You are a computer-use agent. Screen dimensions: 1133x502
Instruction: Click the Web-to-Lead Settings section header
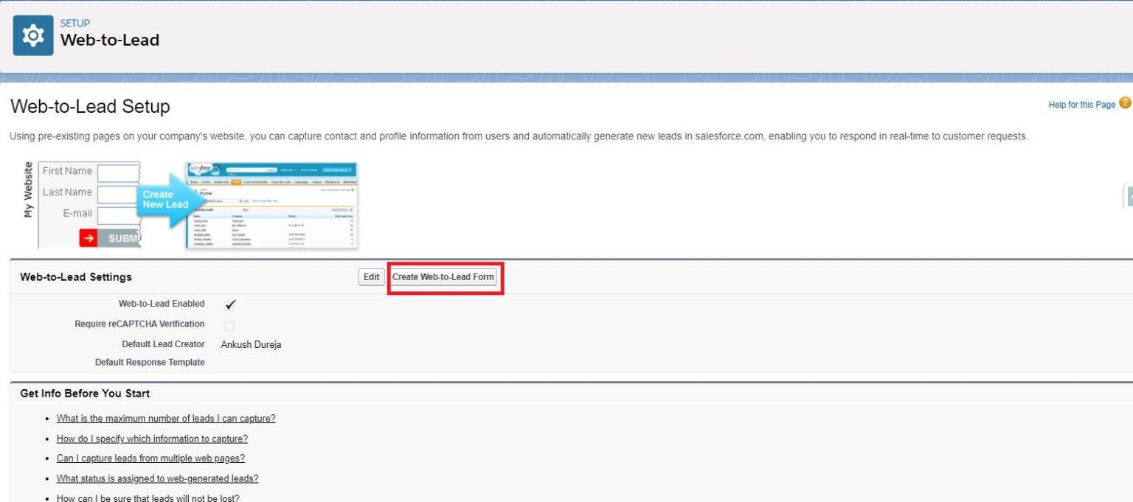click(76, 276)
